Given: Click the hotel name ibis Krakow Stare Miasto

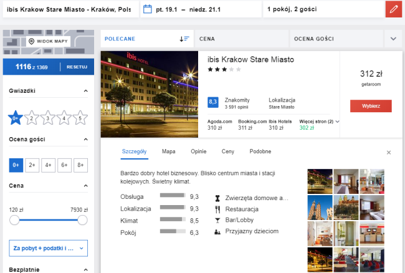Looking at the screenshot, I should pos(250,60).
